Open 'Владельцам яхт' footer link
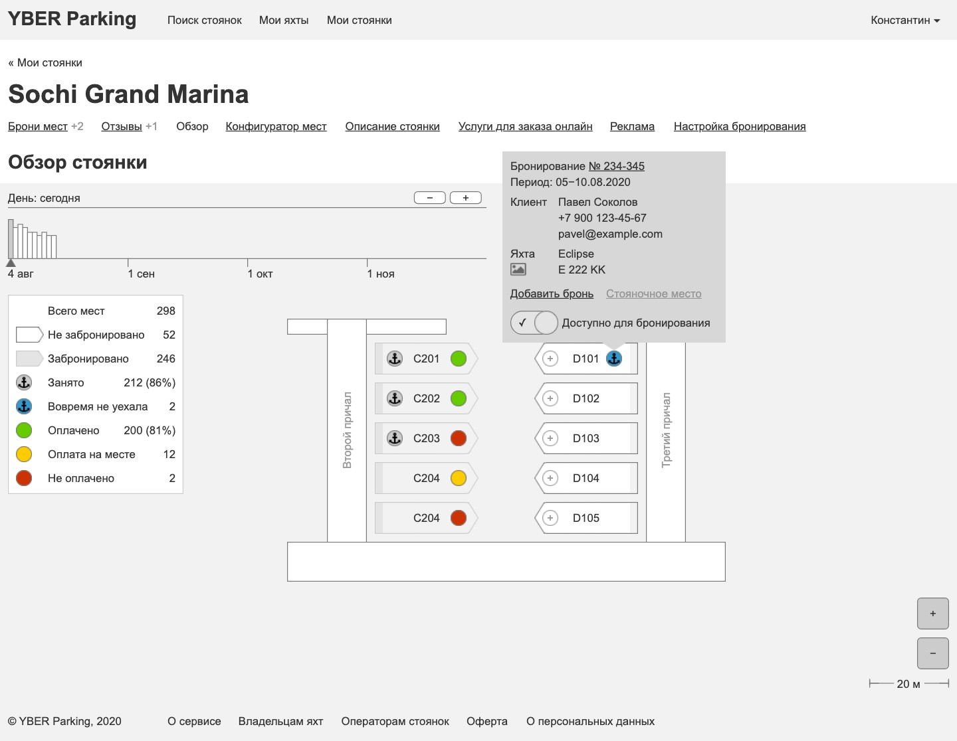The width and height of the screenshot is (957, 741). (x=280, y=721)
